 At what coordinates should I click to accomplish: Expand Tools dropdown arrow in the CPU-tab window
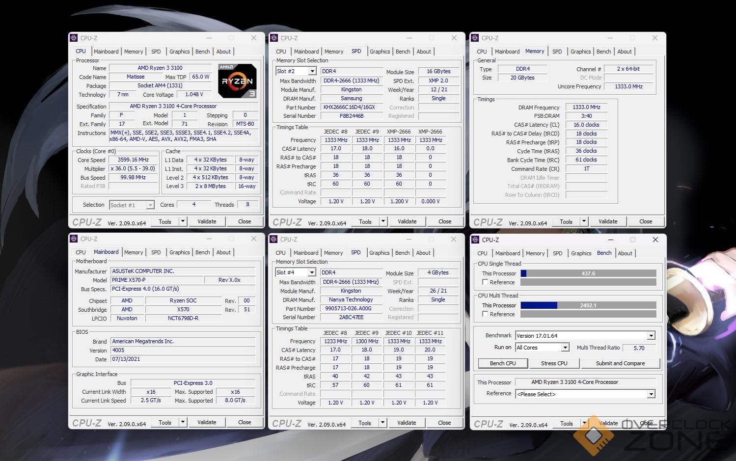[x=183, y=221]
